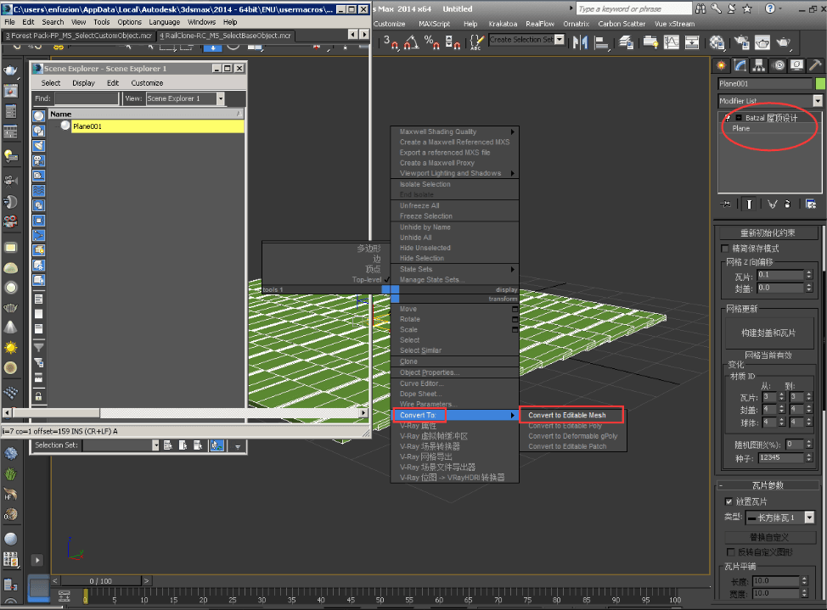Click the Render Production teapot icon
This screenshot has width=827, height=610.
click(783, 42)
